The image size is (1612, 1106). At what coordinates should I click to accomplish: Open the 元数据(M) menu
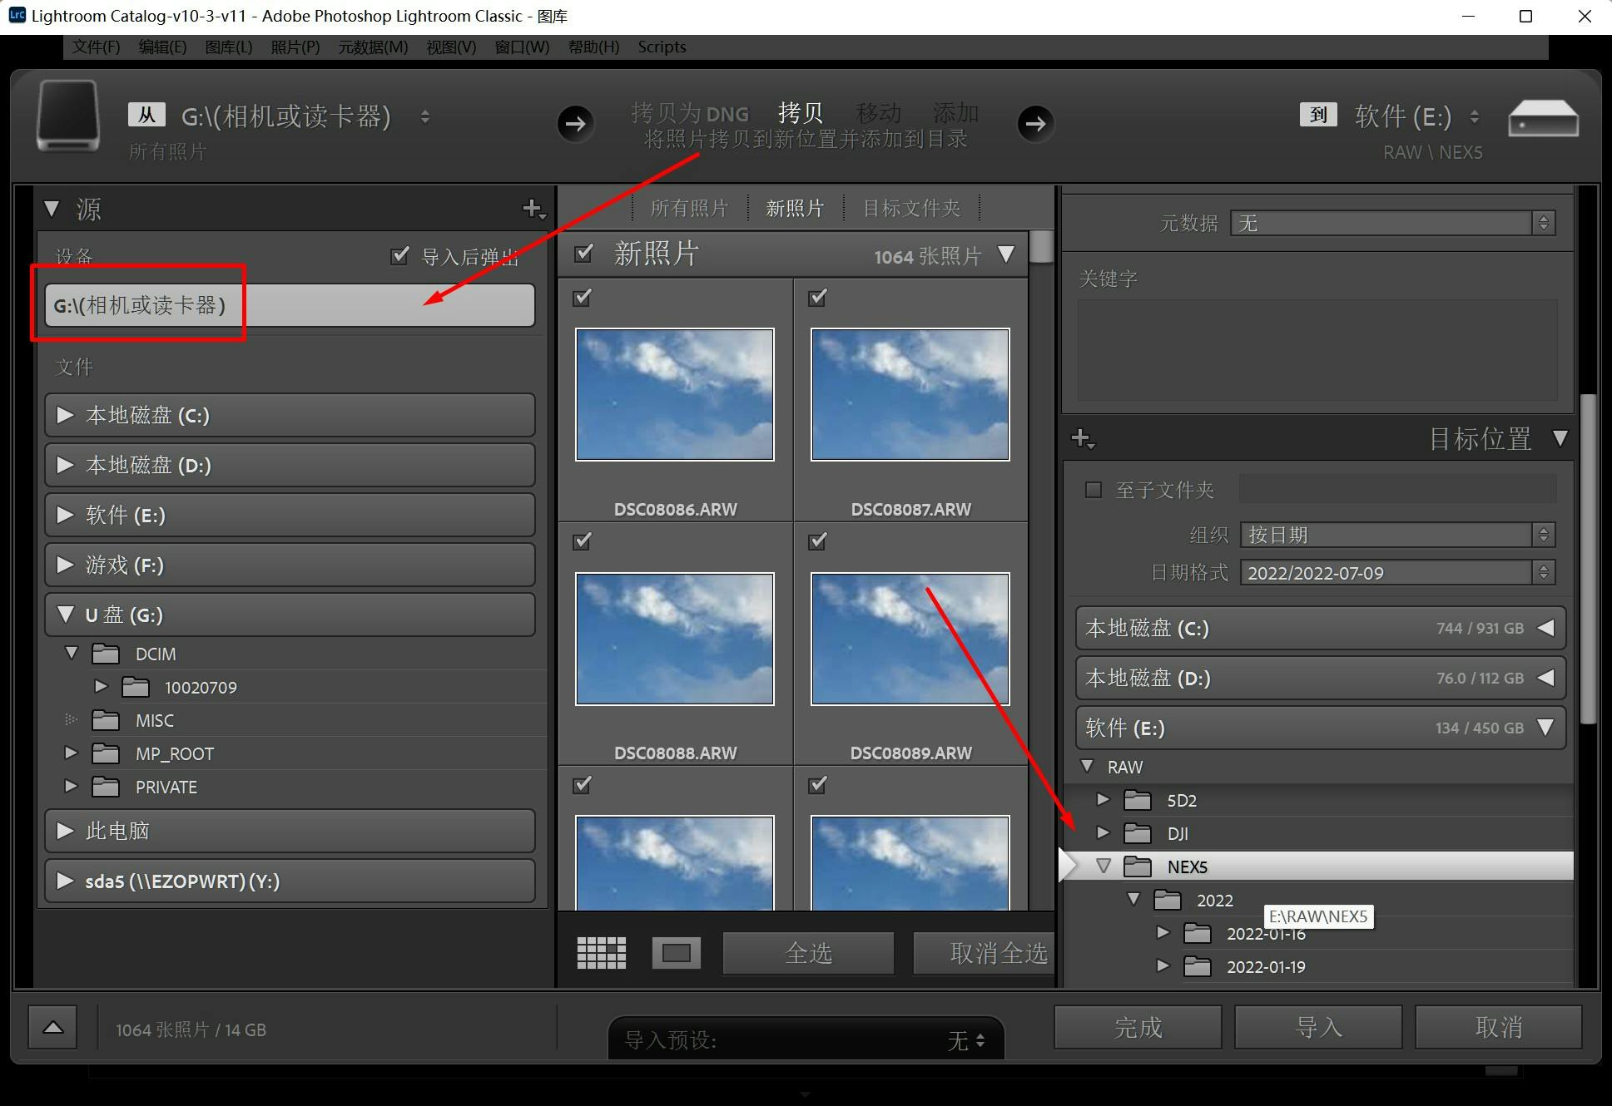click(x=373, y=47)
